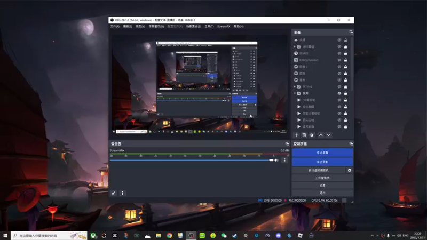
Task: Move the selected source down
Action: [x=329, y=135]
